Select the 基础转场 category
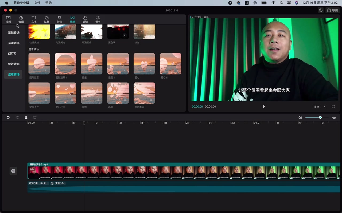Screen dimensions: 342x213 14,33
